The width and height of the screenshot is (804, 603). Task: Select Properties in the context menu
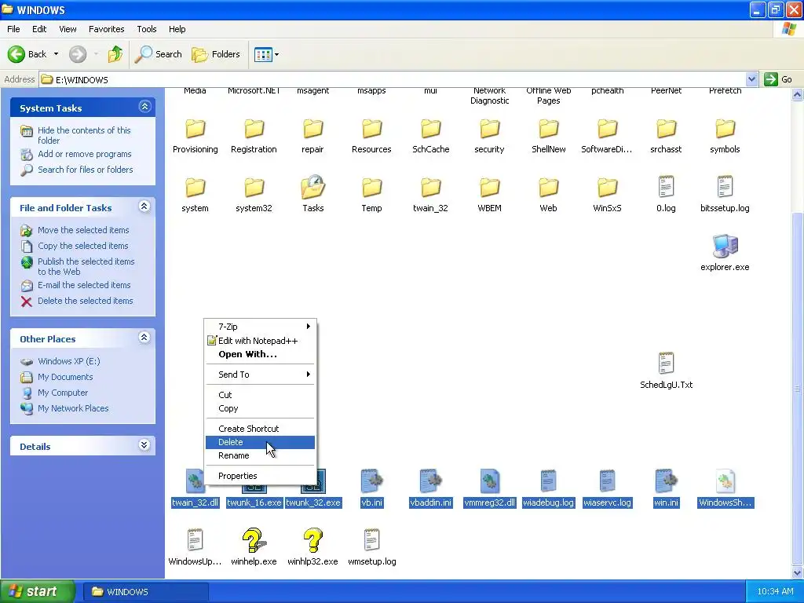260,476
